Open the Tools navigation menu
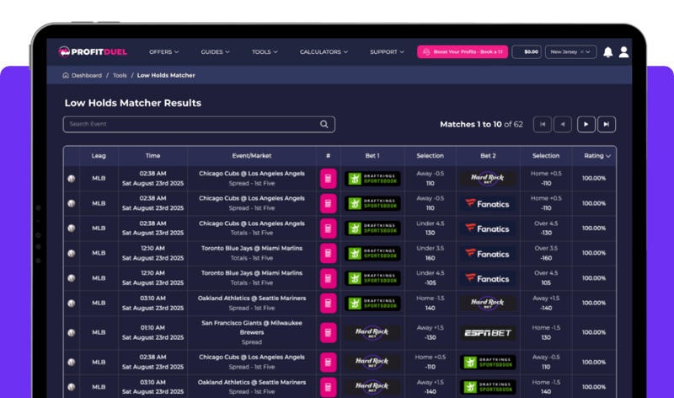Viewport: 674px width, 398px height. 265,52
